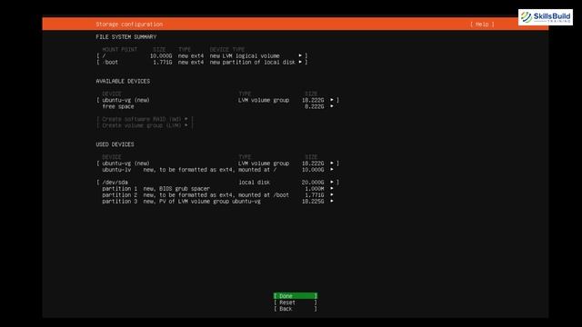
Task: Select the /boot file system summary row
Action: point(202,62)
